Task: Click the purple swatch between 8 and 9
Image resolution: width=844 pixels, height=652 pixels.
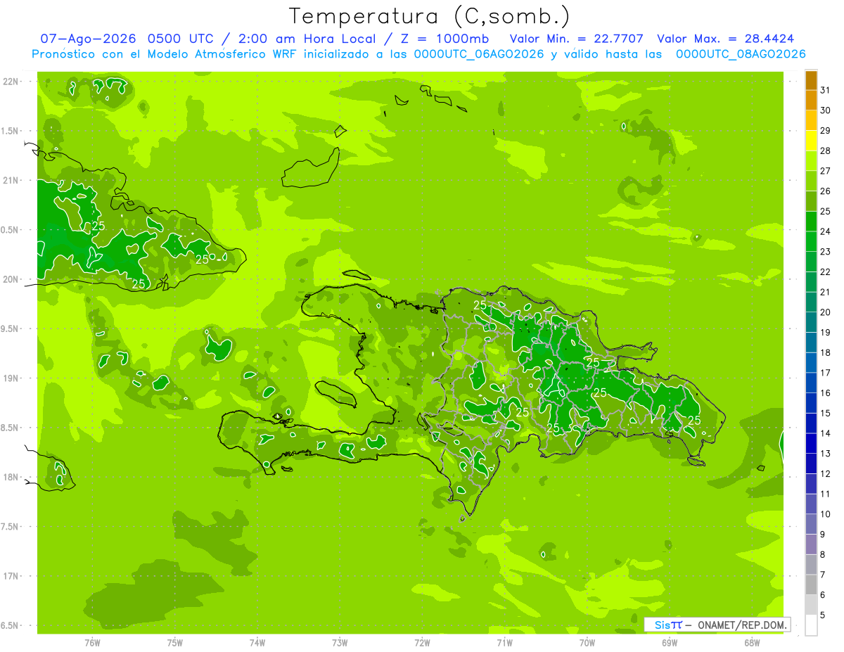Action: 811,544
